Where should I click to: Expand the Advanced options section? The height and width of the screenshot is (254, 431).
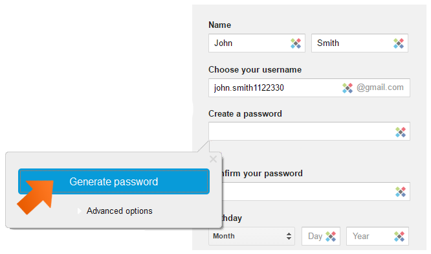point(119,211)
